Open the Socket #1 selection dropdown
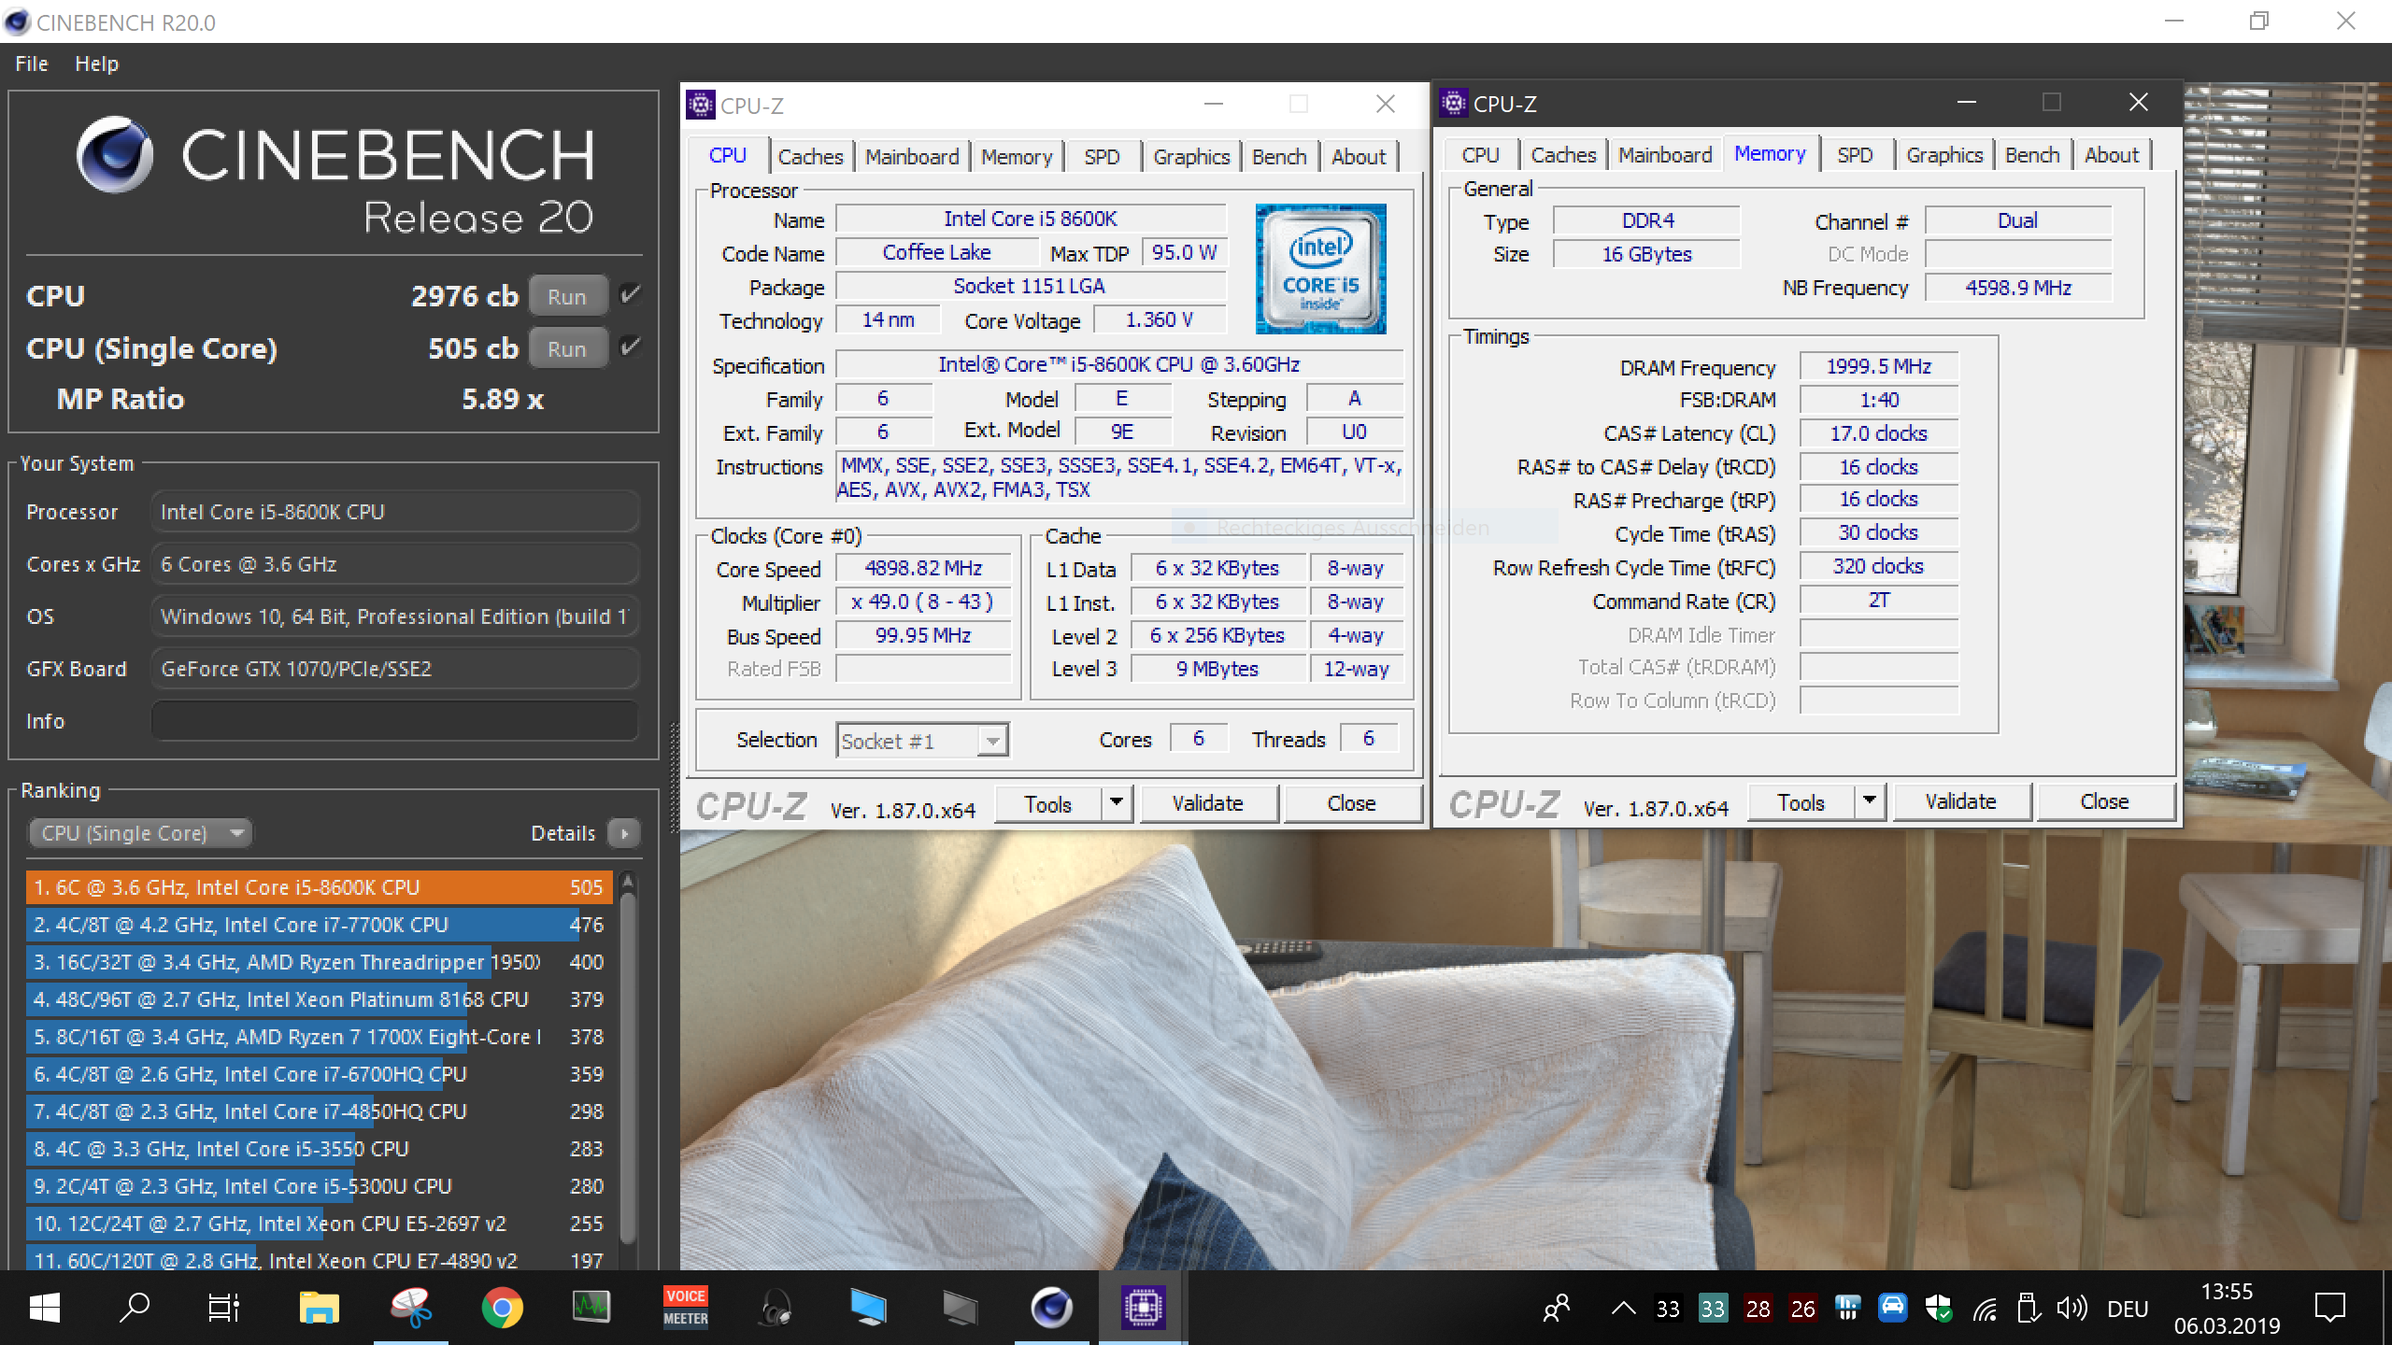The height and width of the screenshot is (1345, 2392). tap(922, 741)
